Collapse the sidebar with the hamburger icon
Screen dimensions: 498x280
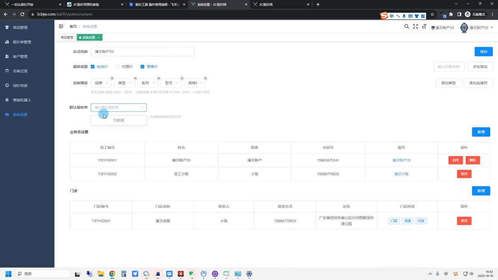(x=61, y=26)
